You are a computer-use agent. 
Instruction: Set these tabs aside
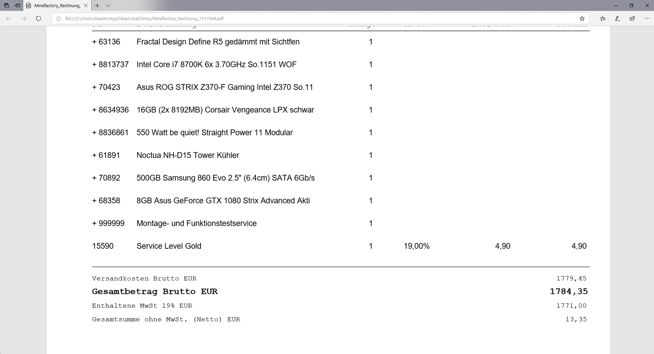(x=18, y=5)
